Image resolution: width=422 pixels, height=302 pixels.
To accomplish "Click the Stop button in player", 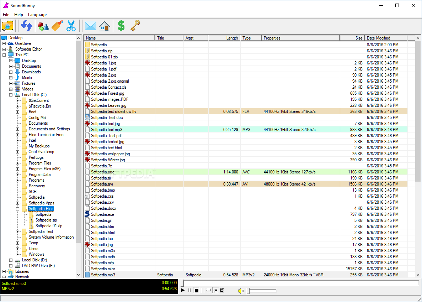I will click(197, 290).
